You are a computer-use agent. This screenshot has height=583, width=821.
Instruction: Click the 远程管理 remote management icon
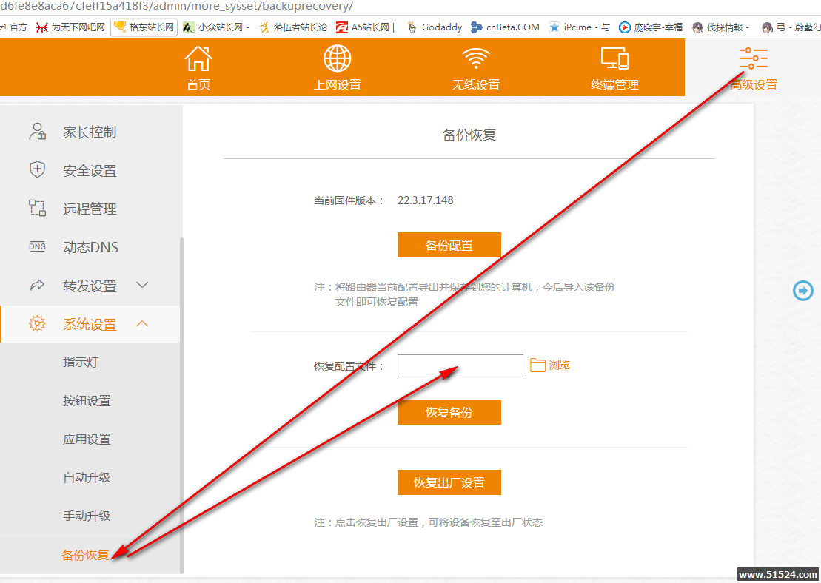point(37,208)
